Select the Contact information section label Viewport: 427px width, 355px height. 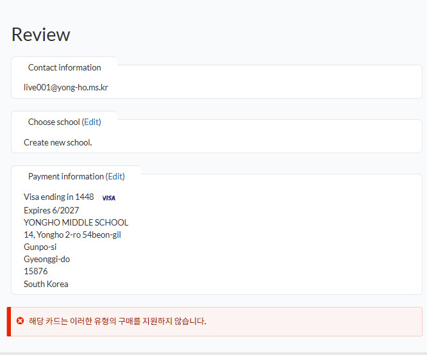click(64, 67)
